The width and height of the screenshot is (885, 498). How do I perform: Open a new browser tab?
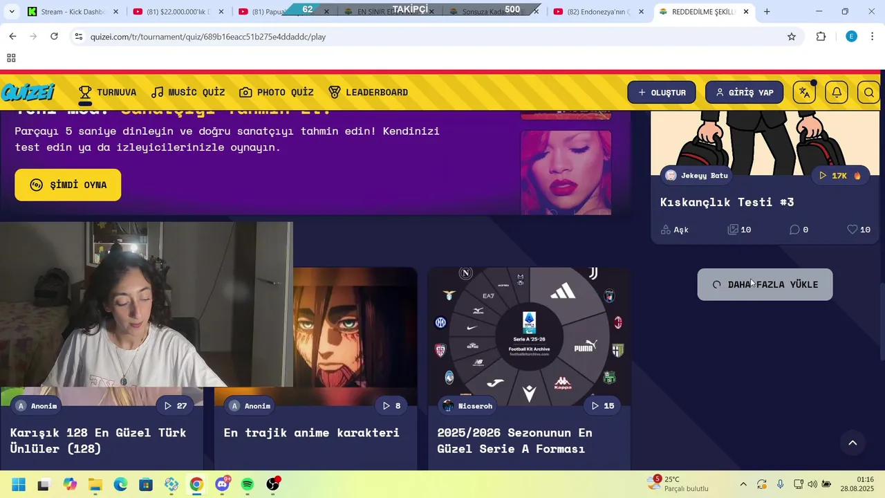(767, 12)
